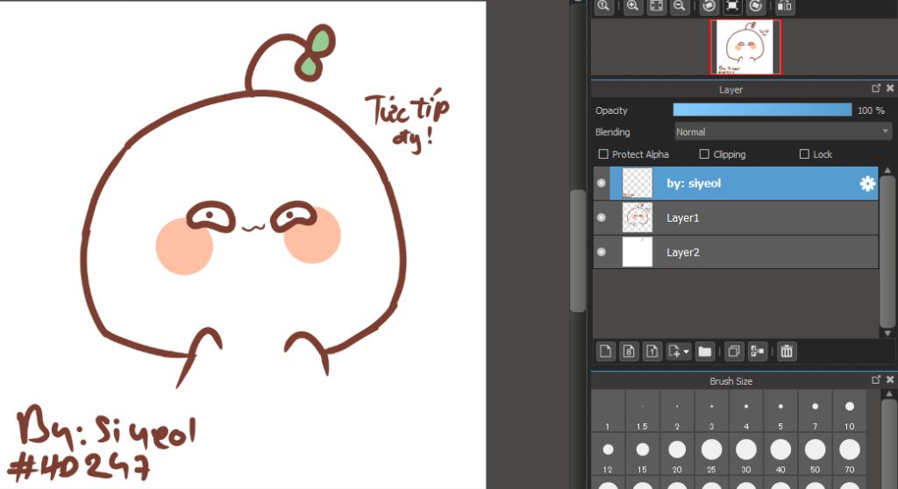Click the layer list scroll up arrow

(x=887, y=171)
